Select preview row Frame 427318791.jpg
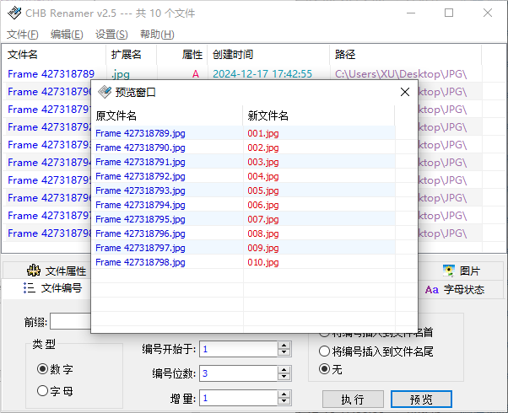 [x=140, y=162]
